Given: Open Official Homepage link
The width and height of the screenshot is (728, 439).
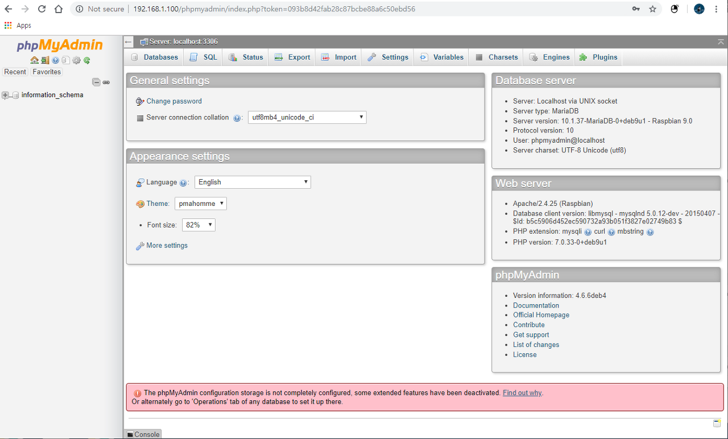Looking at the screenshot, I should tap(541, 315).
